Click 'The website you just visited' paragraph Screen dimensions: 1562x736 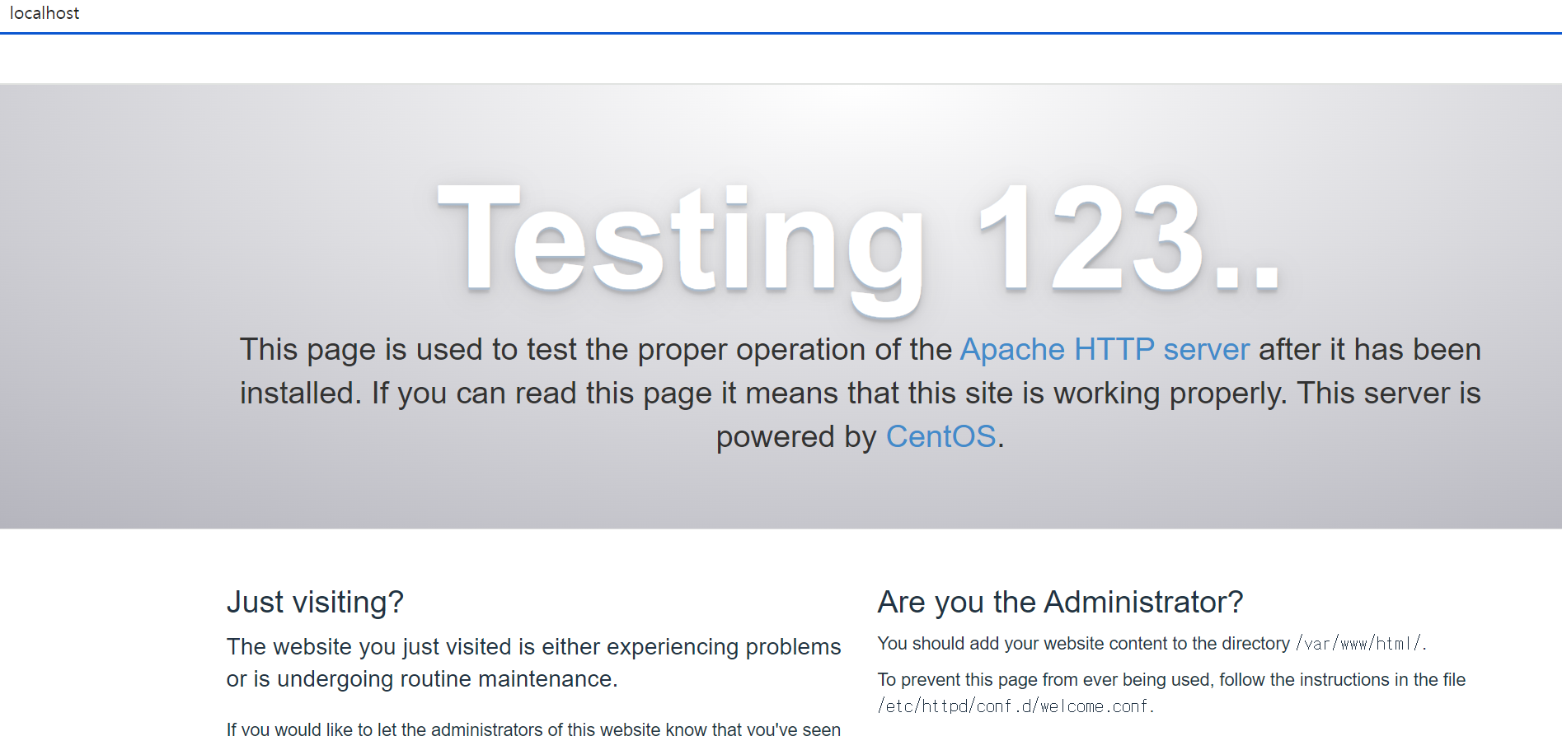click(534, 663)
